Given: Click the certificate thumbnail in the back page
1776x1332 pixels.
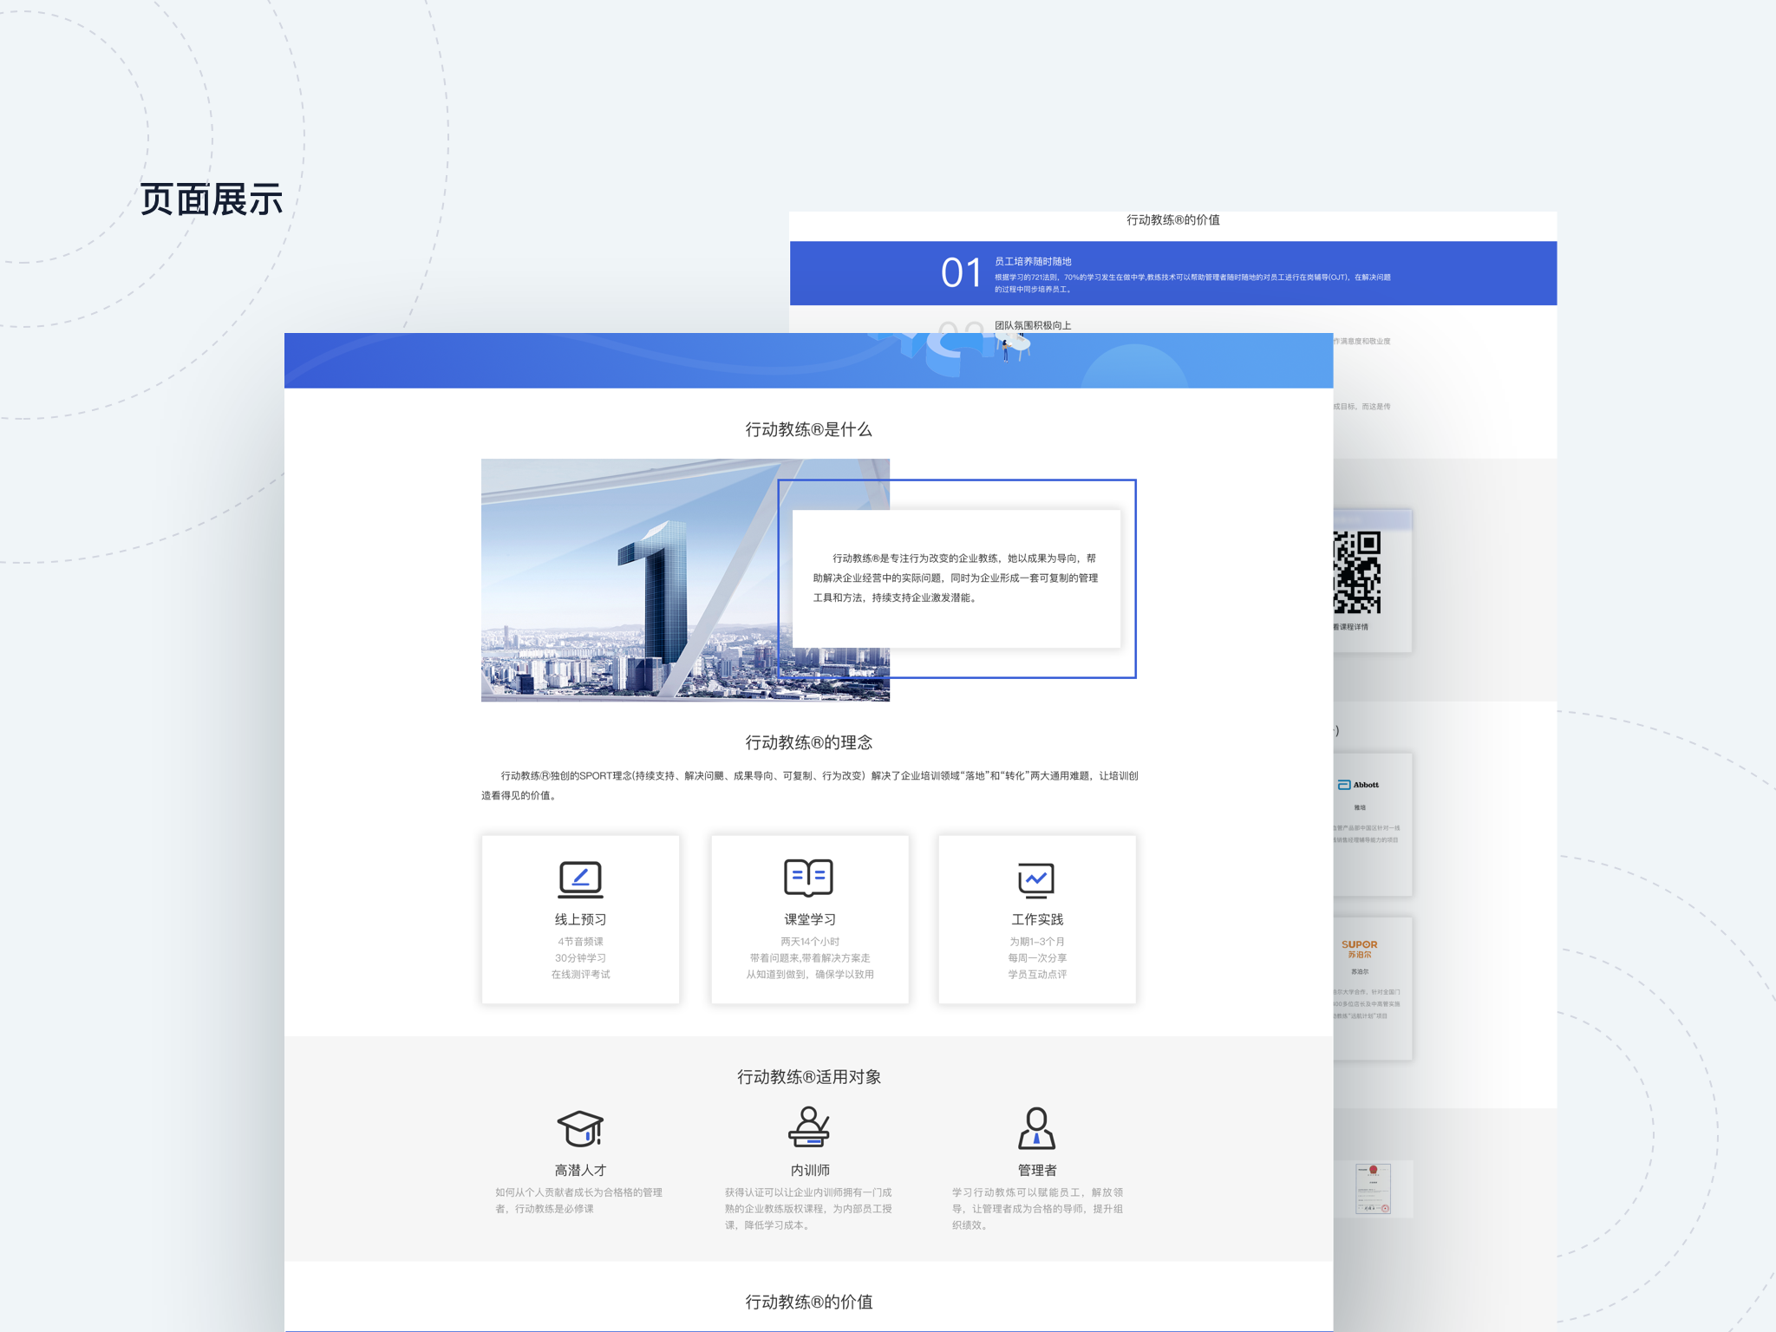Looking at the screenshot, I should click(x=1373, y=1189).
